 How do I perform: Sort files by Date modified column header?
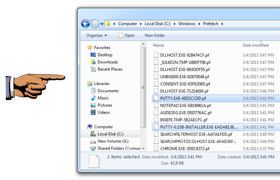256,45
